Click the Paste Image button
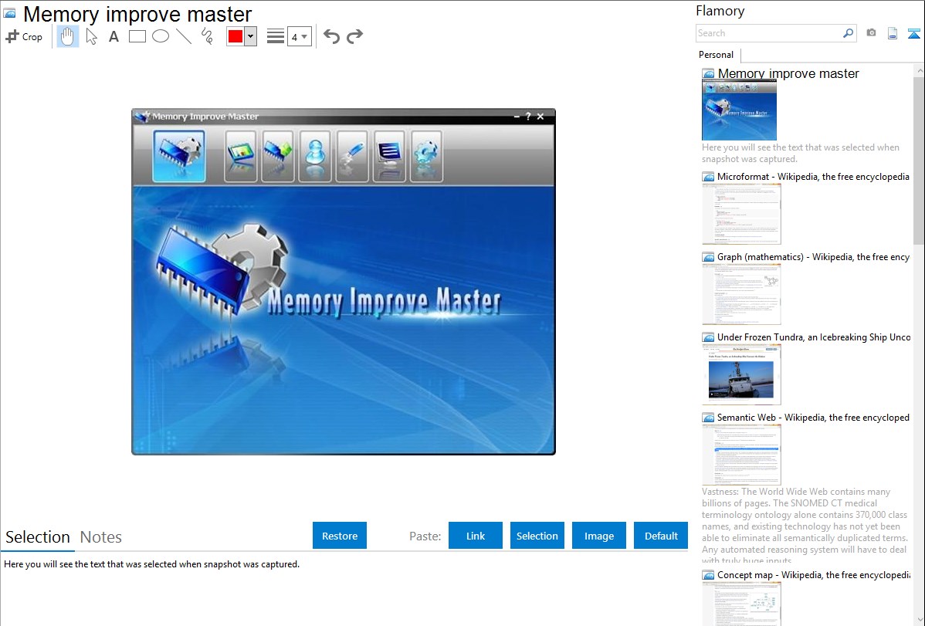Image resolution: width=925 pixels, height=626 pixels. (598, 536)
